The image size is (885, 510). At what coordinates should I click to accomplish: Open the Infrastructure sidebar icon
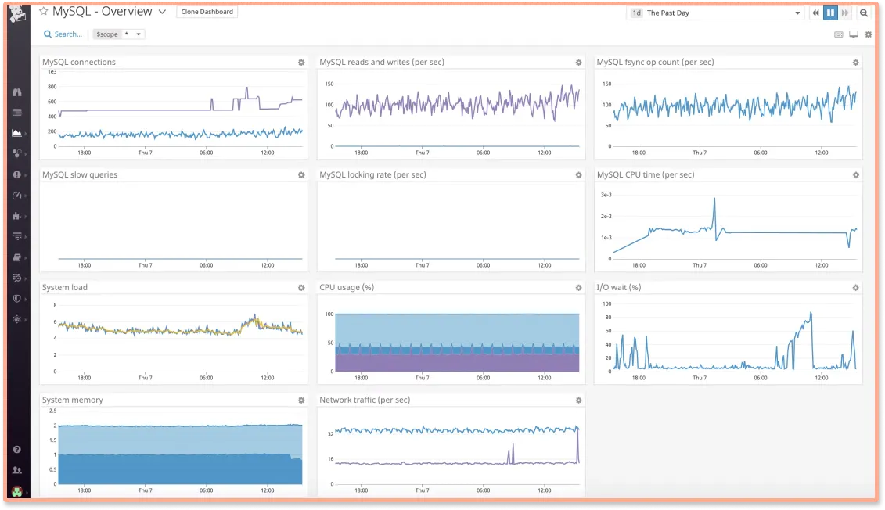pyautogui.click(x=17, y=153)
